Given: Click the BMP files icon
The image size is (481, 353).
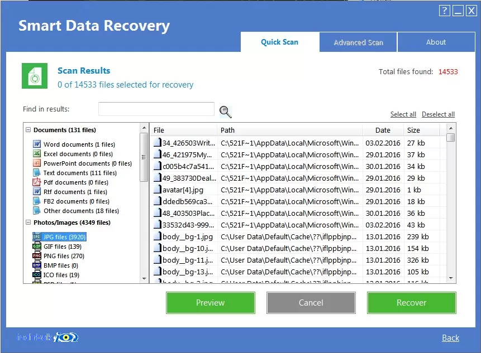Looking at the screenshot, I should [x=37, y=265].
